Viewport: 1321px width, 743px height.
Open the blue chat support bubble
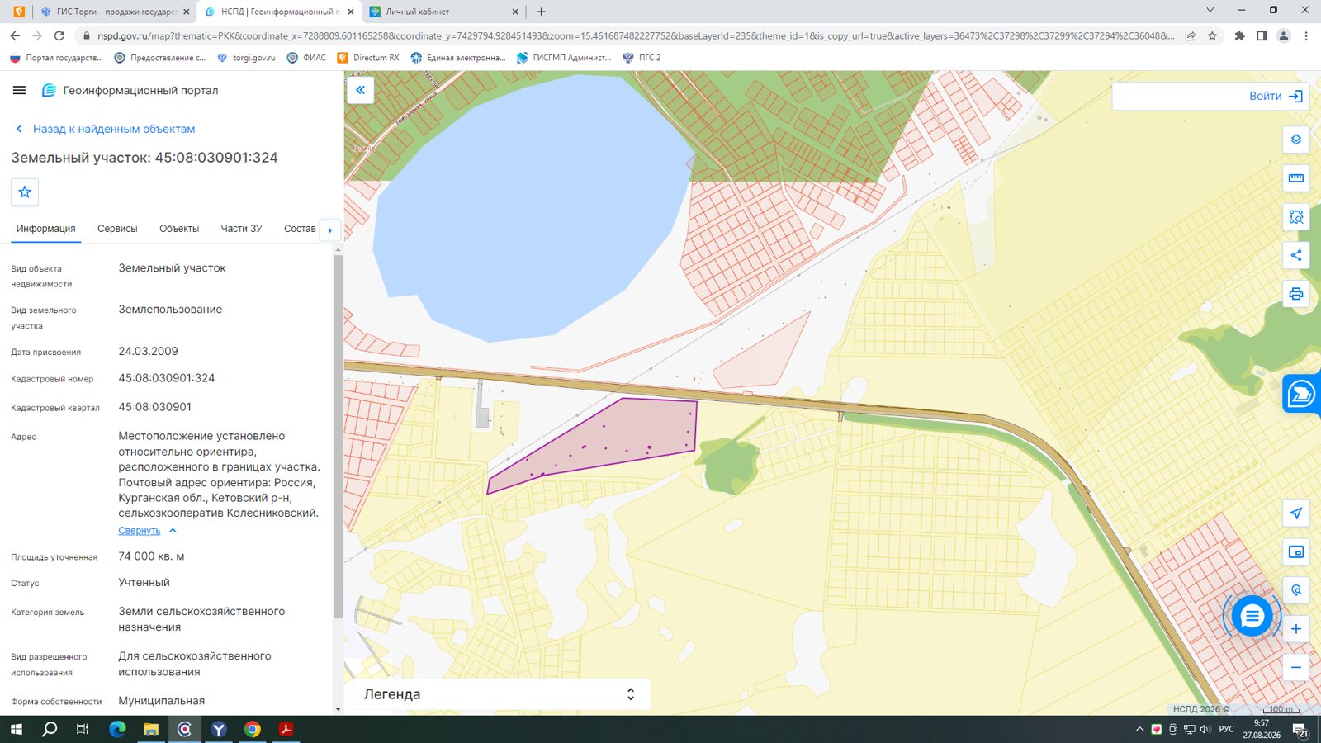[x=1252, y=616]
